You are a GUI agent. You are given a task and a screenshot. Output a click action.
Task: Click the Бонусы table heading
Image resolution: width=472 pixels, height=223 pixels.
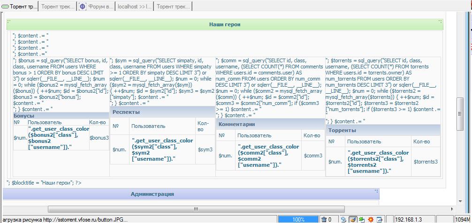coord(24,116)
